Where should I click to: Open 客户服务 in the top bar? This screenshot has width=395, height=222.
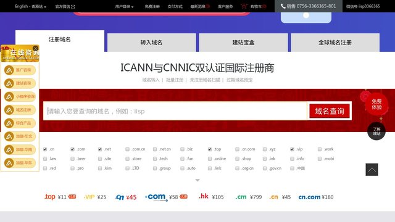point(225,7)
